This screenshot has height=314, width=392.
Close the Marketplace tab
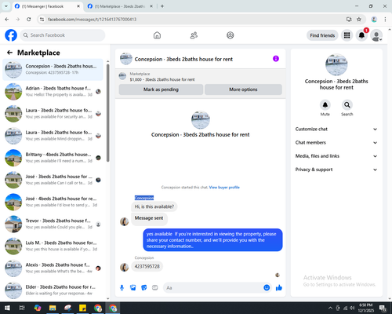[151, 6]
